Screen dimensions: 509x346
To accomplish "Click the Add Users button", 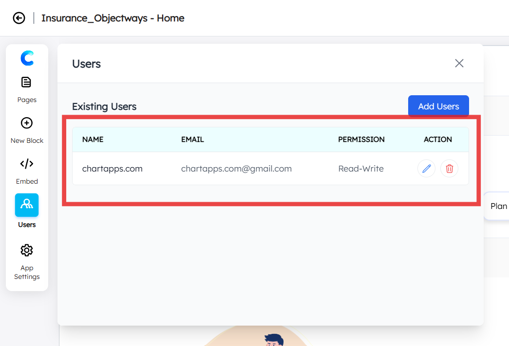I will [438, 106].
